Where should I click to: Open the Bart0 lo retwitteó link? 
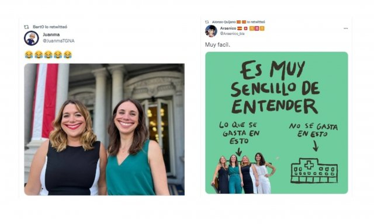(x=50, y=27)
